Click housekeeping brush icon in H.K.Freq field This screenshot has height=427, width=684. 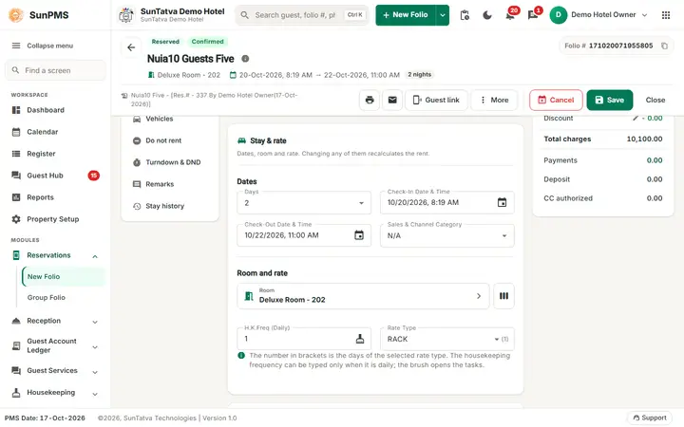360,339
